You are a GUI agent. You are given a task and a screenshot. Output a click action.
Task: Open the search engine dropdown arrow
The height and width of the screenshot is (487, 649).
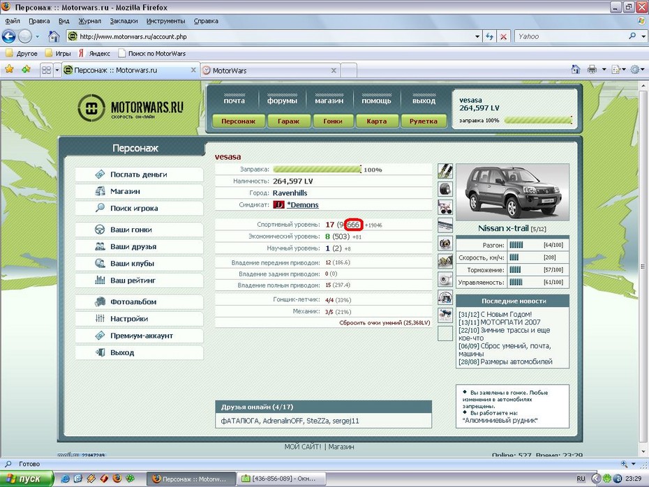coord(643,36)
